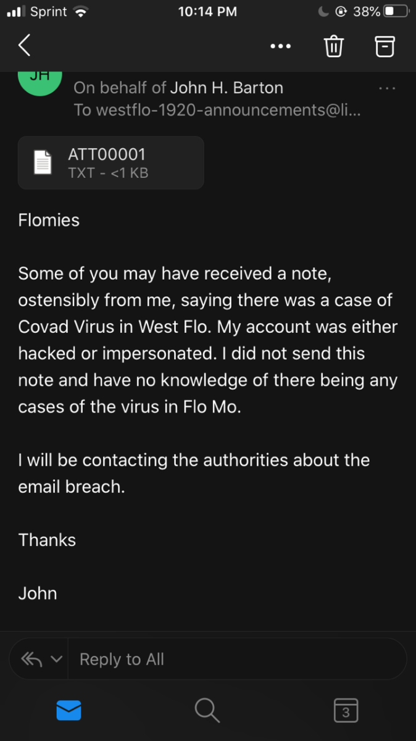Tap the battery indicator in status bar

click(x=396, y=11)
